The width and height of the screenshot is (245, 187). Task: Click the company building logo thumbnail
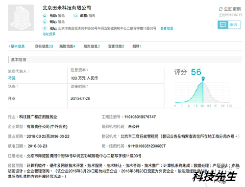21,18
